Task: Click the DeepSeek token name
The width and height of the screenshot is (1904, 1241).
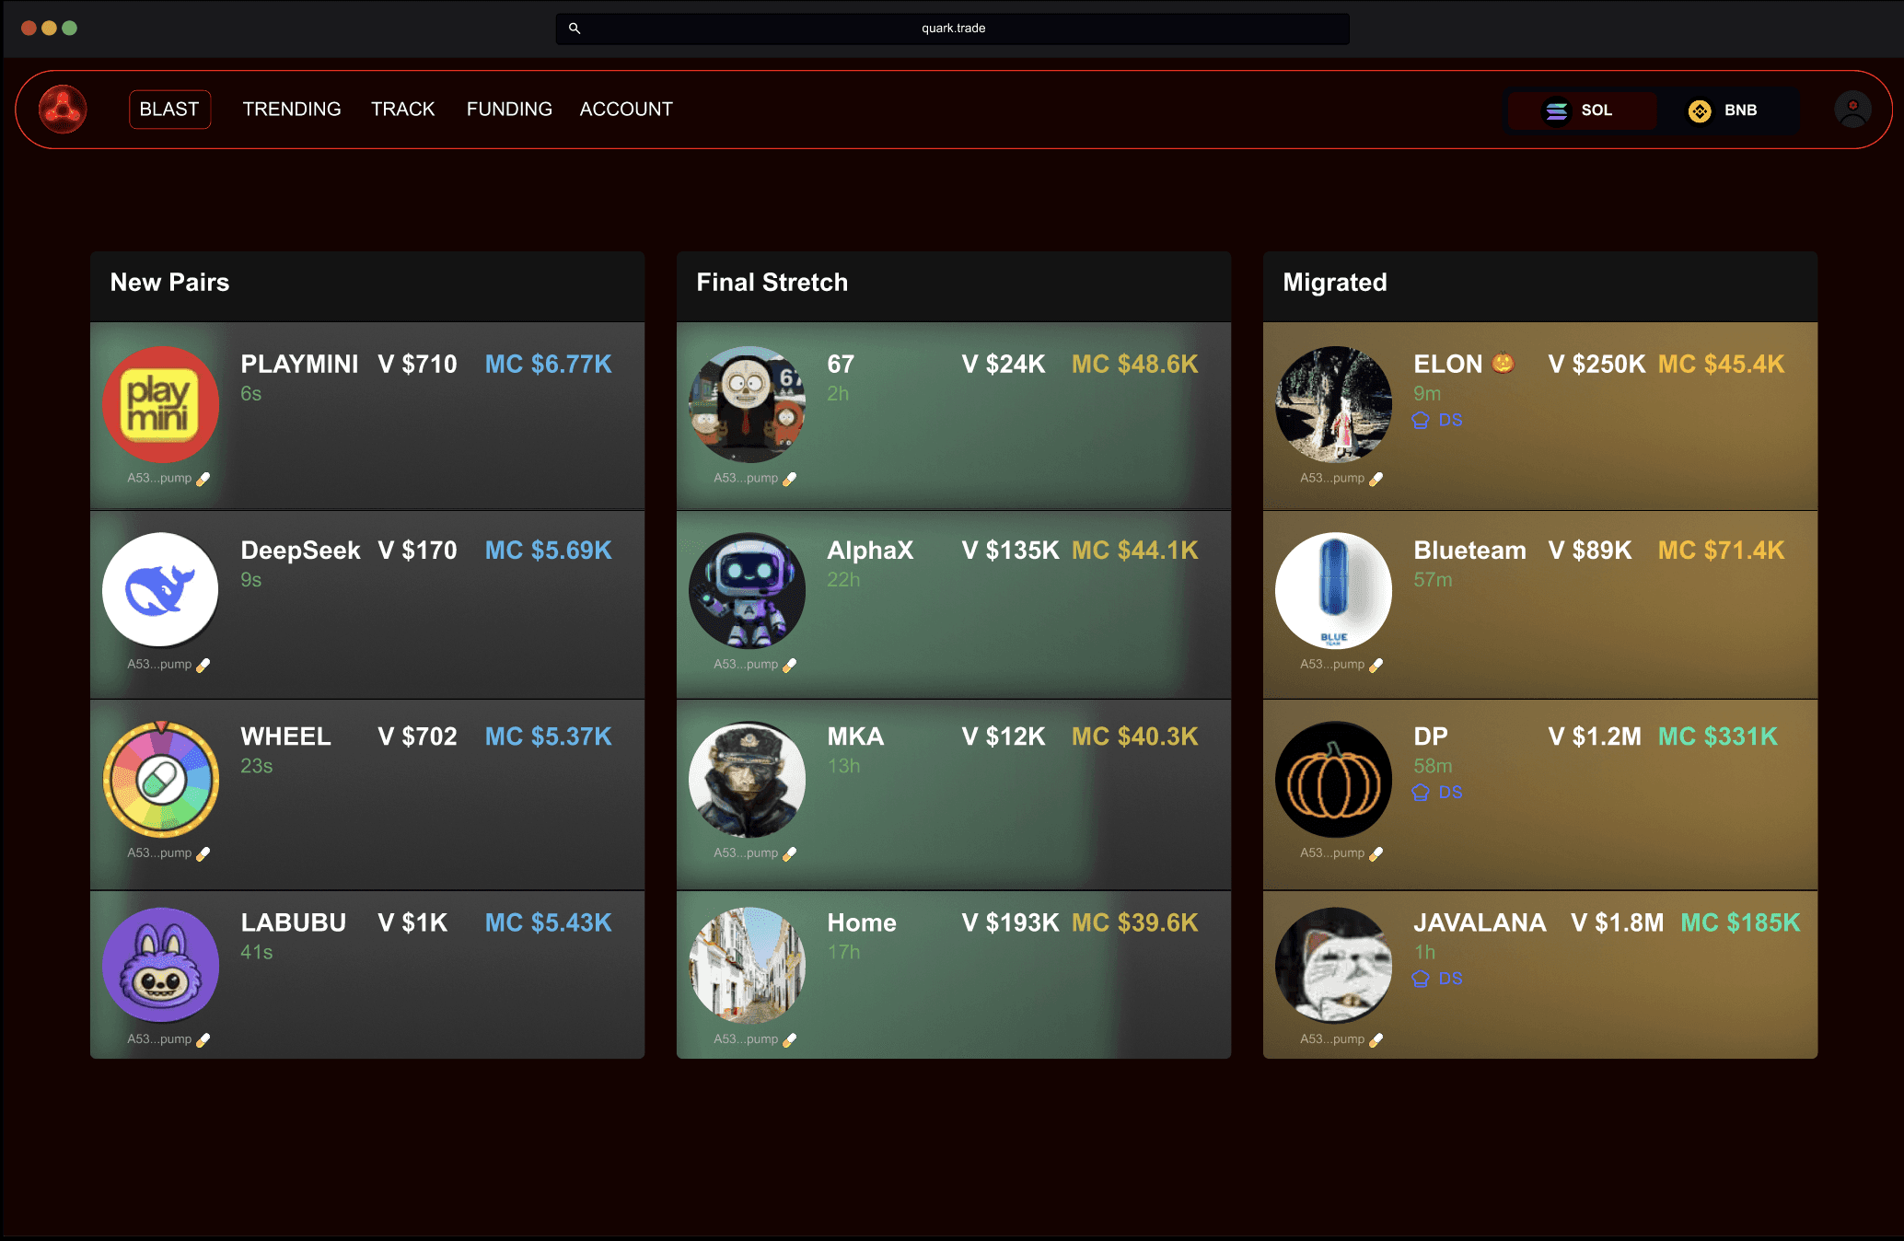Action: click(x=300, y=551)
